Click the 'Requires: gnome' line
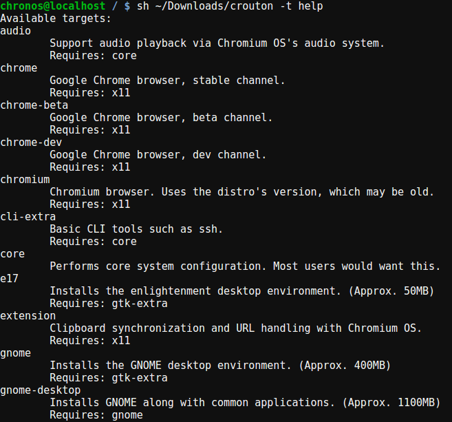Viewport: 452px width, 422px height. [x=96, y=415]
